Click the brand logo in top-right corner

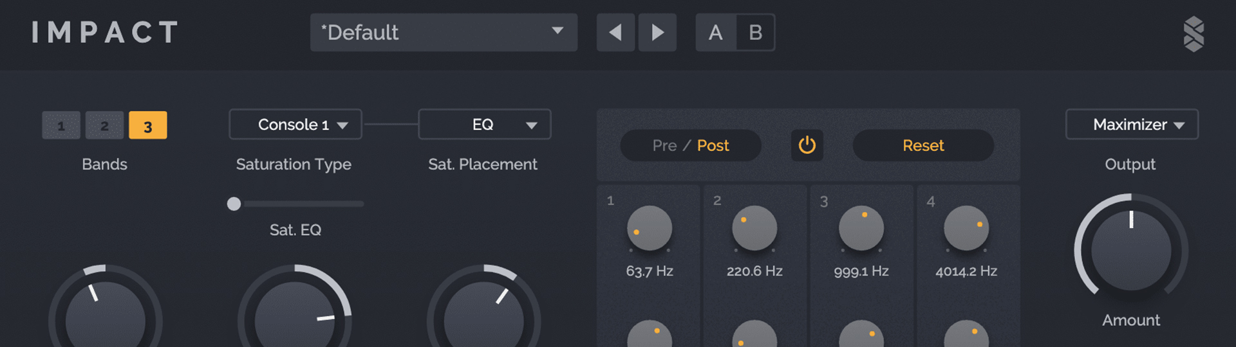tap(1194, 33)
